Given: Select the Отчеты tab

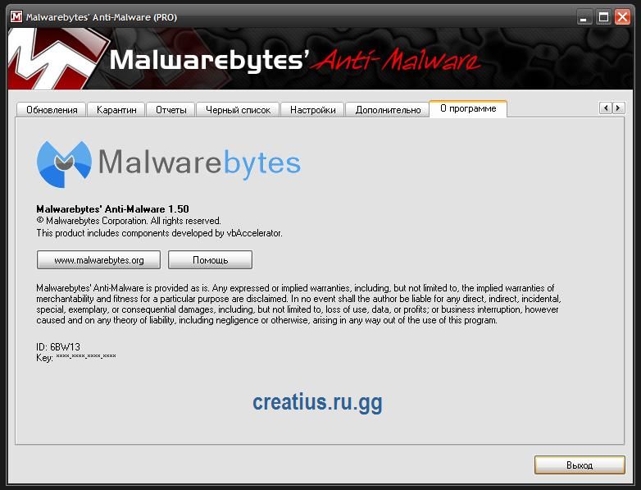Looking at the screenshot, I should (x=170, y=110).
